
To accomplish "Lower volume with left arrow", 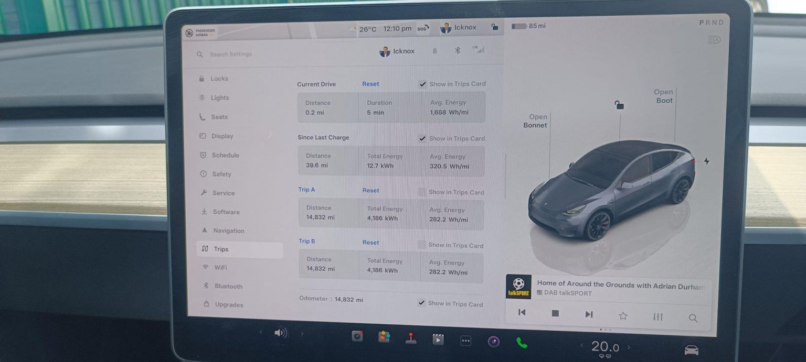I will pyautogui.click(x=261, y=332).
